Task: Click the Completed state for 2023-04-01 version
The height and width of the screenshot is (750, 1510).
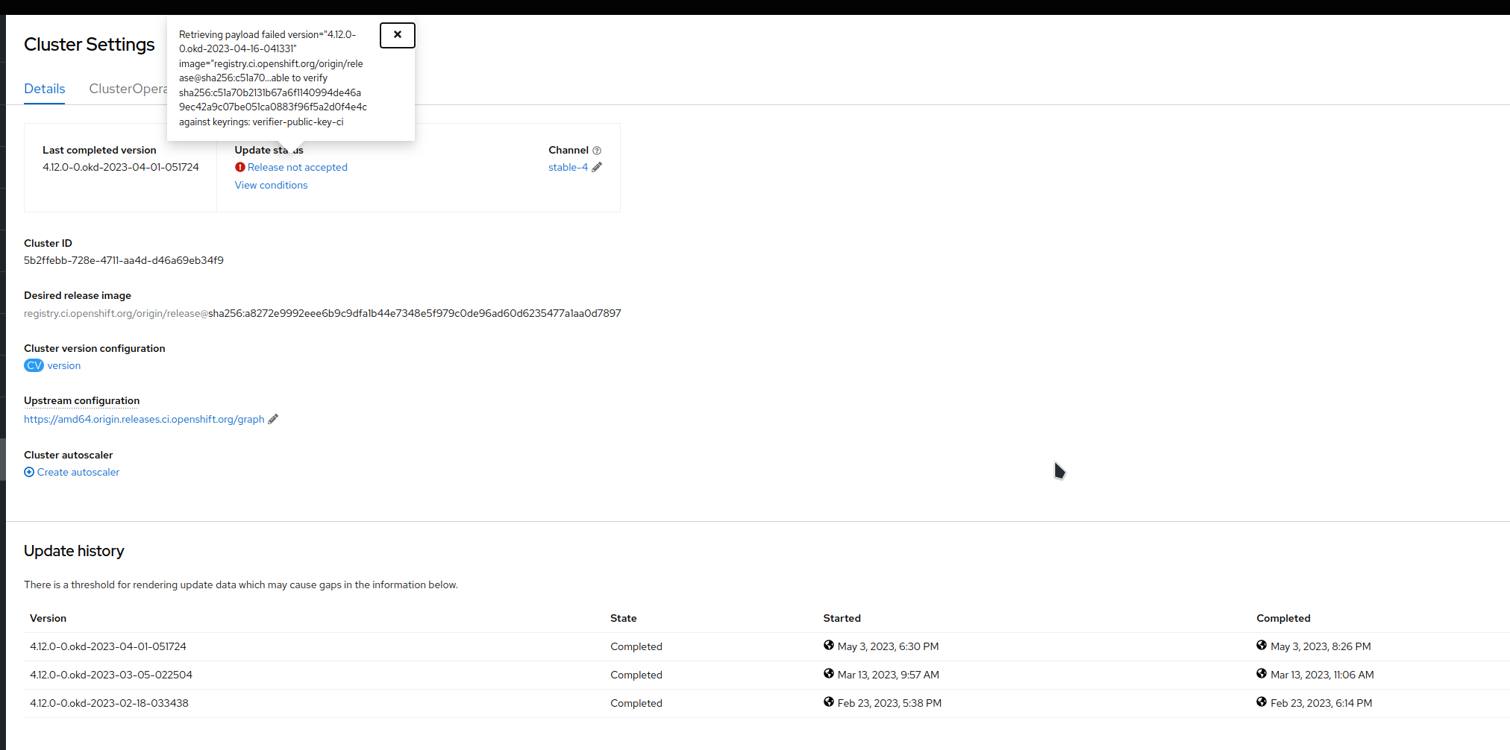Action: (x=636, y=646)
